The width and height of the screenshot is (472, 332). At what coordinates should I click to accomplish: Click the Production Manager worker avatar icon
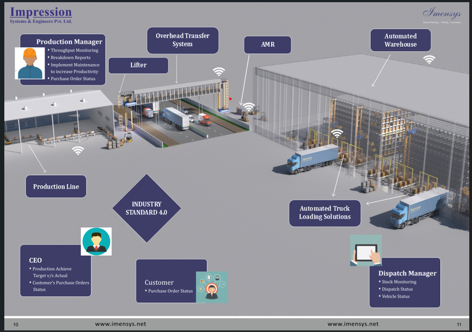click(x=30, y=63)
